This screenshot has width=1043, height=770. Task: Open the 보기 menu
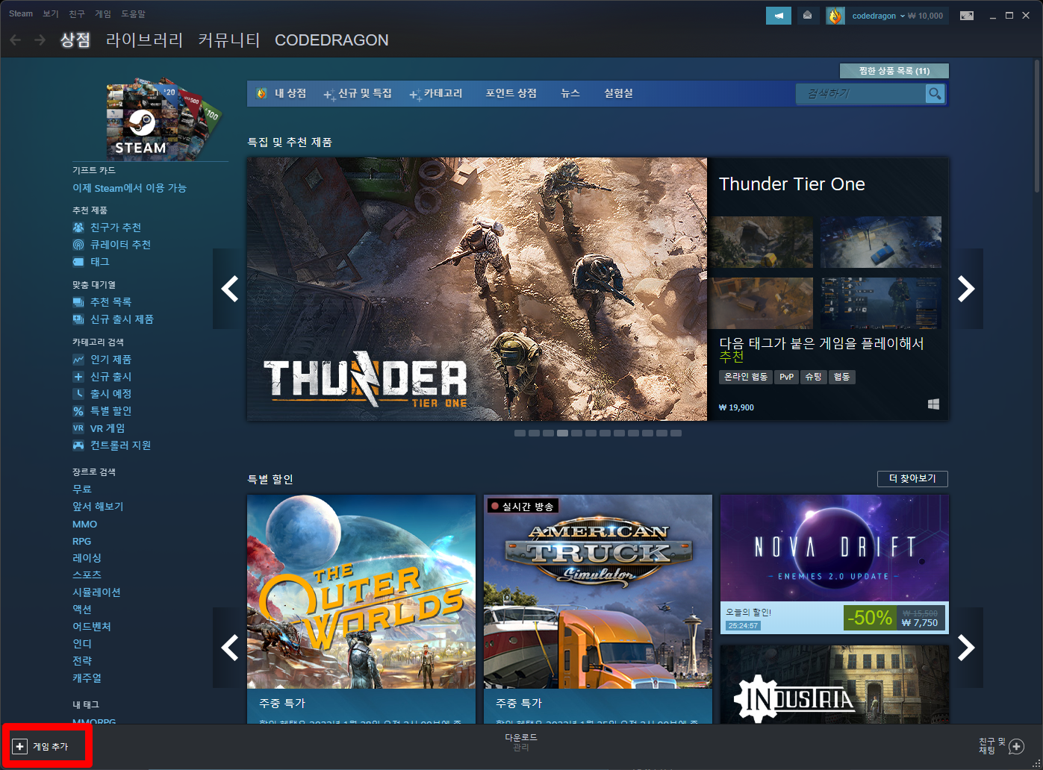pos(51,13)
